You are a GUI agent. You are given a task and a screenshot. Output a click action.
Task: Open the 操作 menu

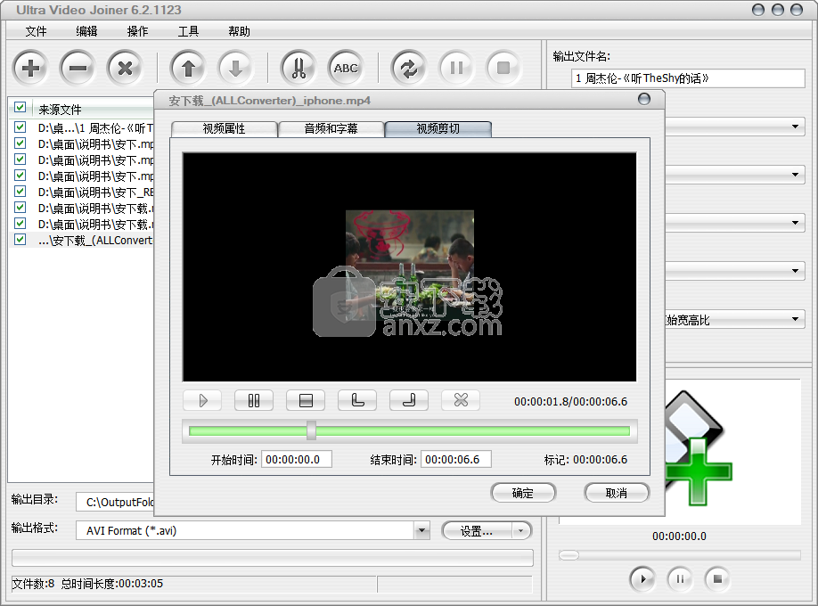point(138,31)
